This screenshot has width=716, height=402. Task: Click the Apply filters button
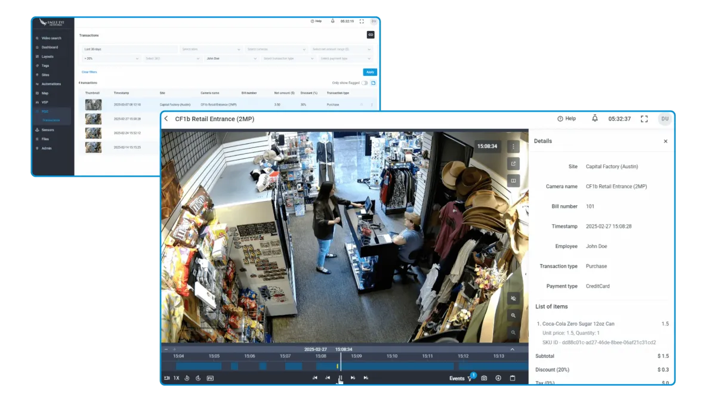[x=370, y=72]
